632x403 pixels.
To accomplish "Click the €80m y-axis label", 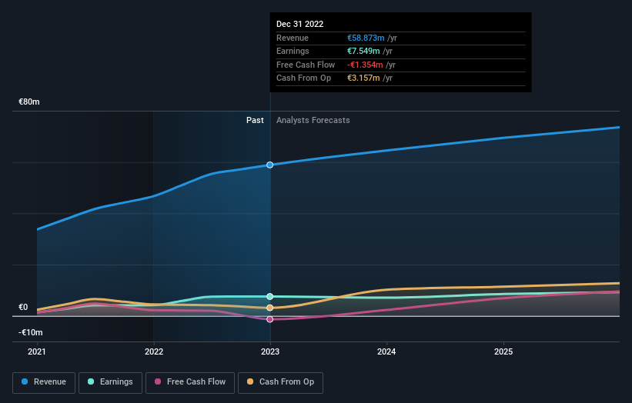I will coord(29,102).
